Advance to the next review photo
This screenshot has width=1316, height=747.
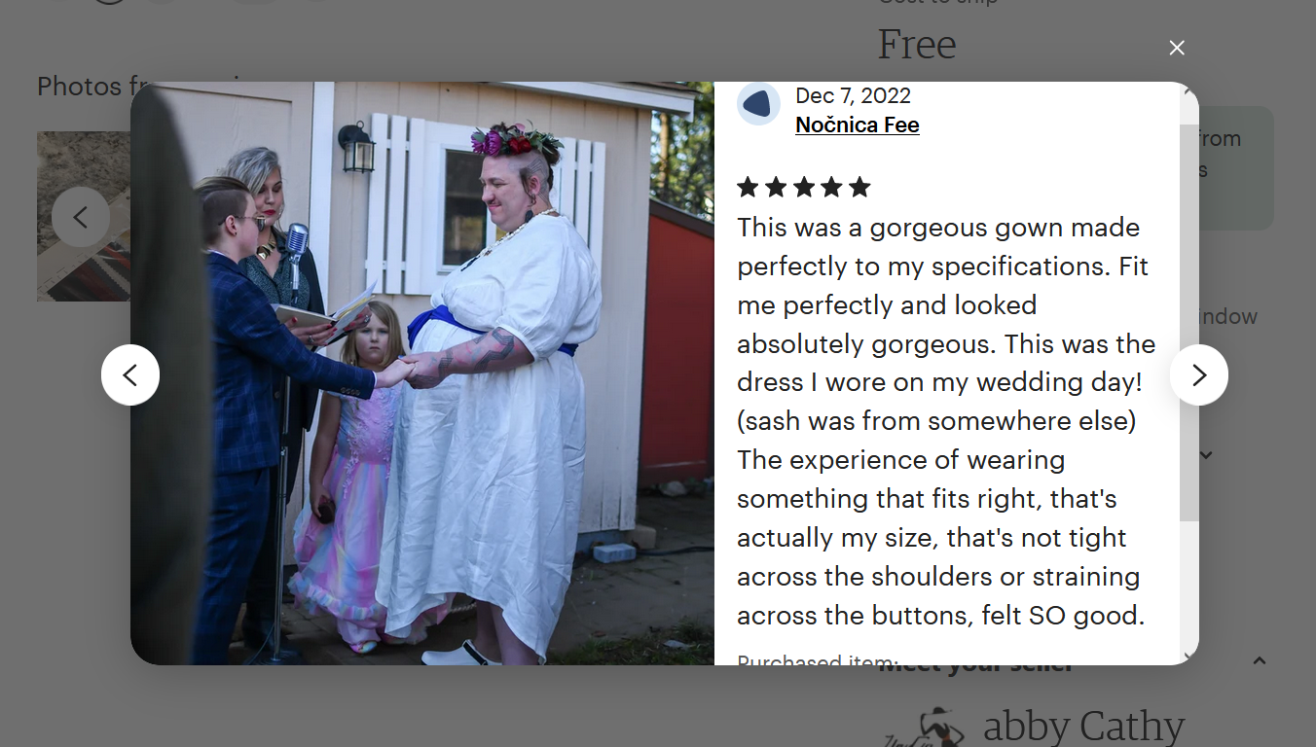click(x=1199, y=374)
